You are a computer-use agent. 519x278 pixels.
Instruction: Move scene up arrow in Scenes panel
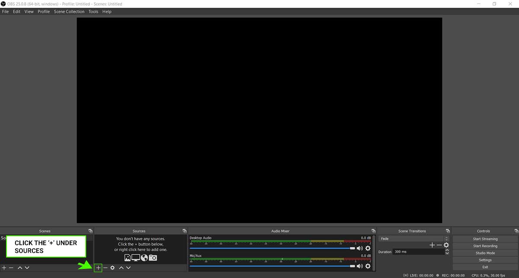point(20,268)
